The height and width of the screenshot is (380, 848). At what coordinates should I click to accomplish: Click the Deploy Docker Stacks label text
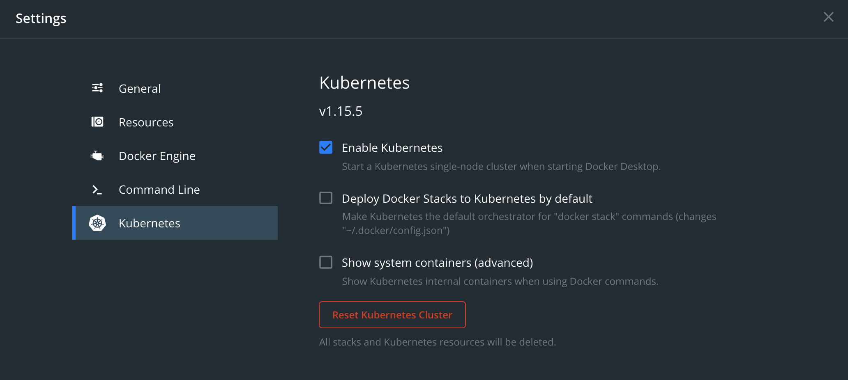(x=467, y=199)
